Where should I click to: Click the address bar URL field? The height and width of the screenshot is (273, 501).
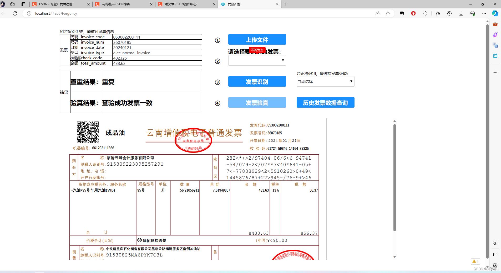200,13
